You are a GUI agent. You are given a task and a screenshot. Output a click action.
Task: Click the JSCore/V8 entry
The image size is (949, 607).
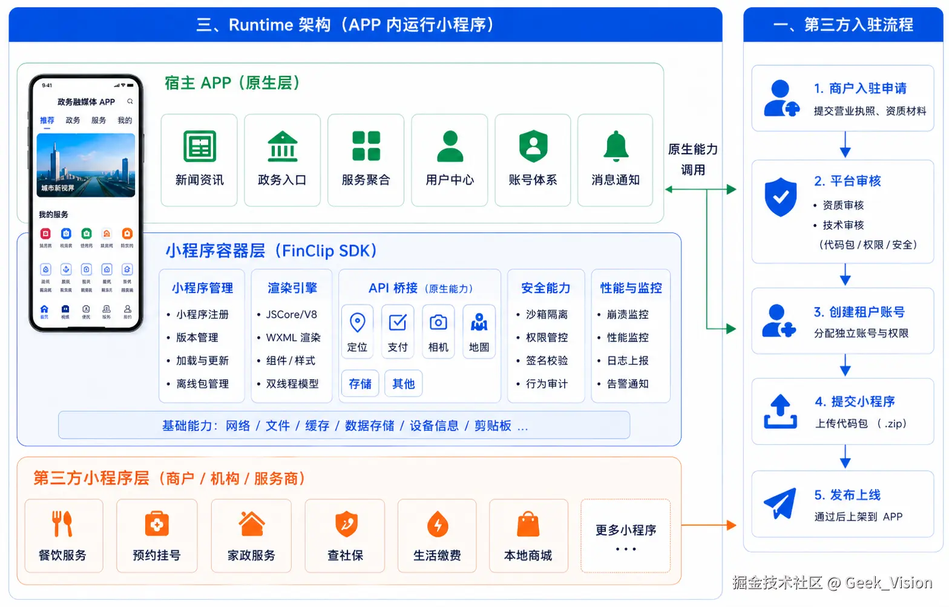292,315
